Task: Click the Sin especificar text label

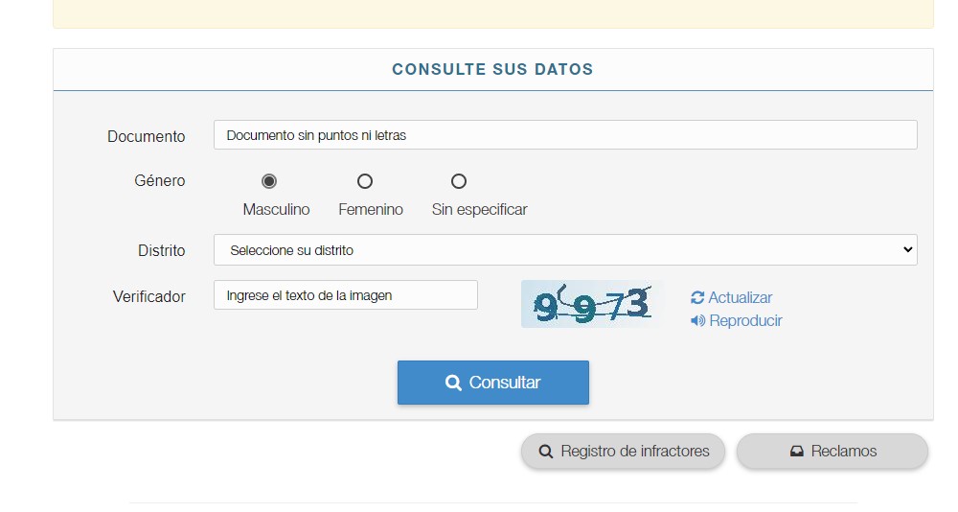Action: [x=479, y=210]
